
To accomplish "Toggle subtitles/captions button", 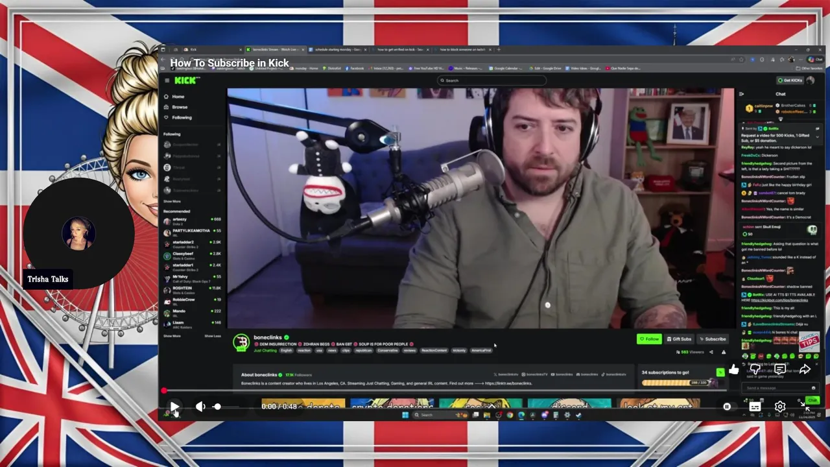I will click(x=755, y=407).
